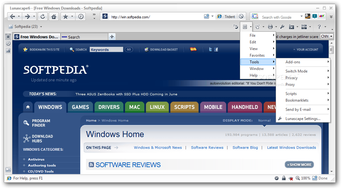Open Favorites via star toolbar button
The image size is (342, 189).
65,16
